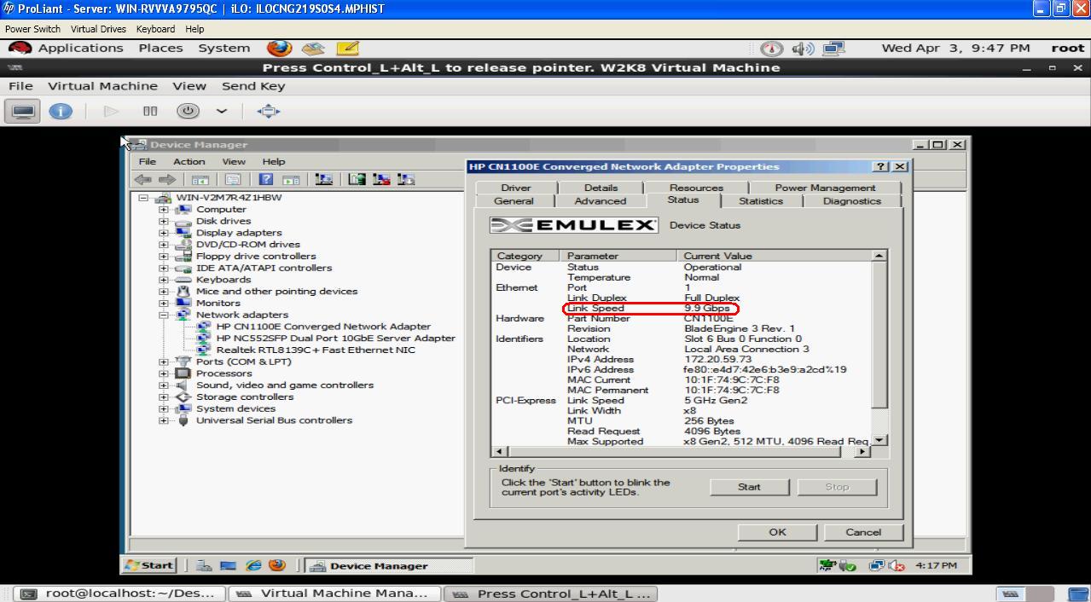Click the VM power shutdown icon
The width and height of the screenshot is (1091, 602).
tap(188, 111)
